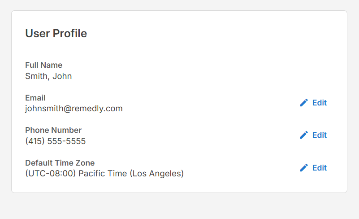Open the Edit link for Email

(320, 103)
